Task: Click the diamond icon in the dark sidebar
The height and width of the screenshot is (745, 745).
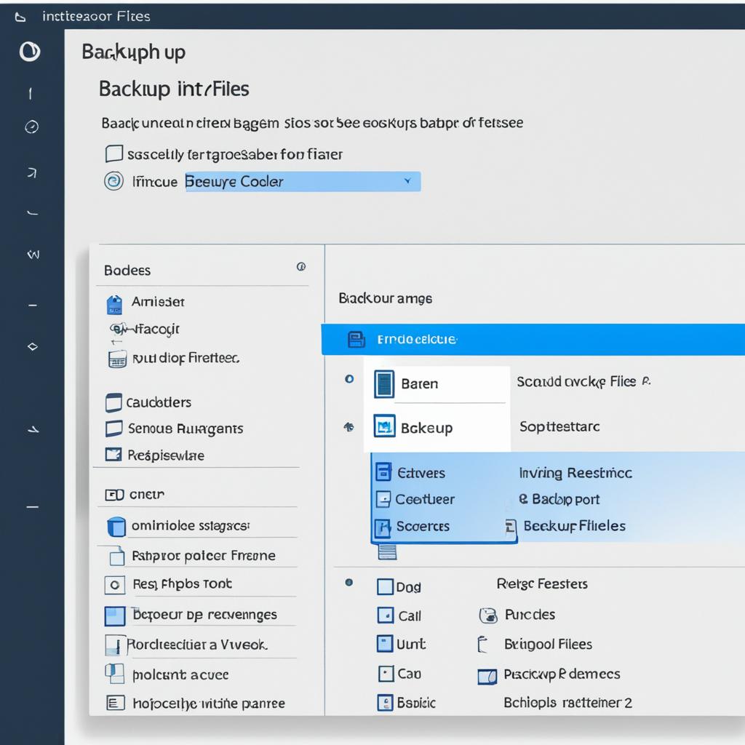Action: 32,347
